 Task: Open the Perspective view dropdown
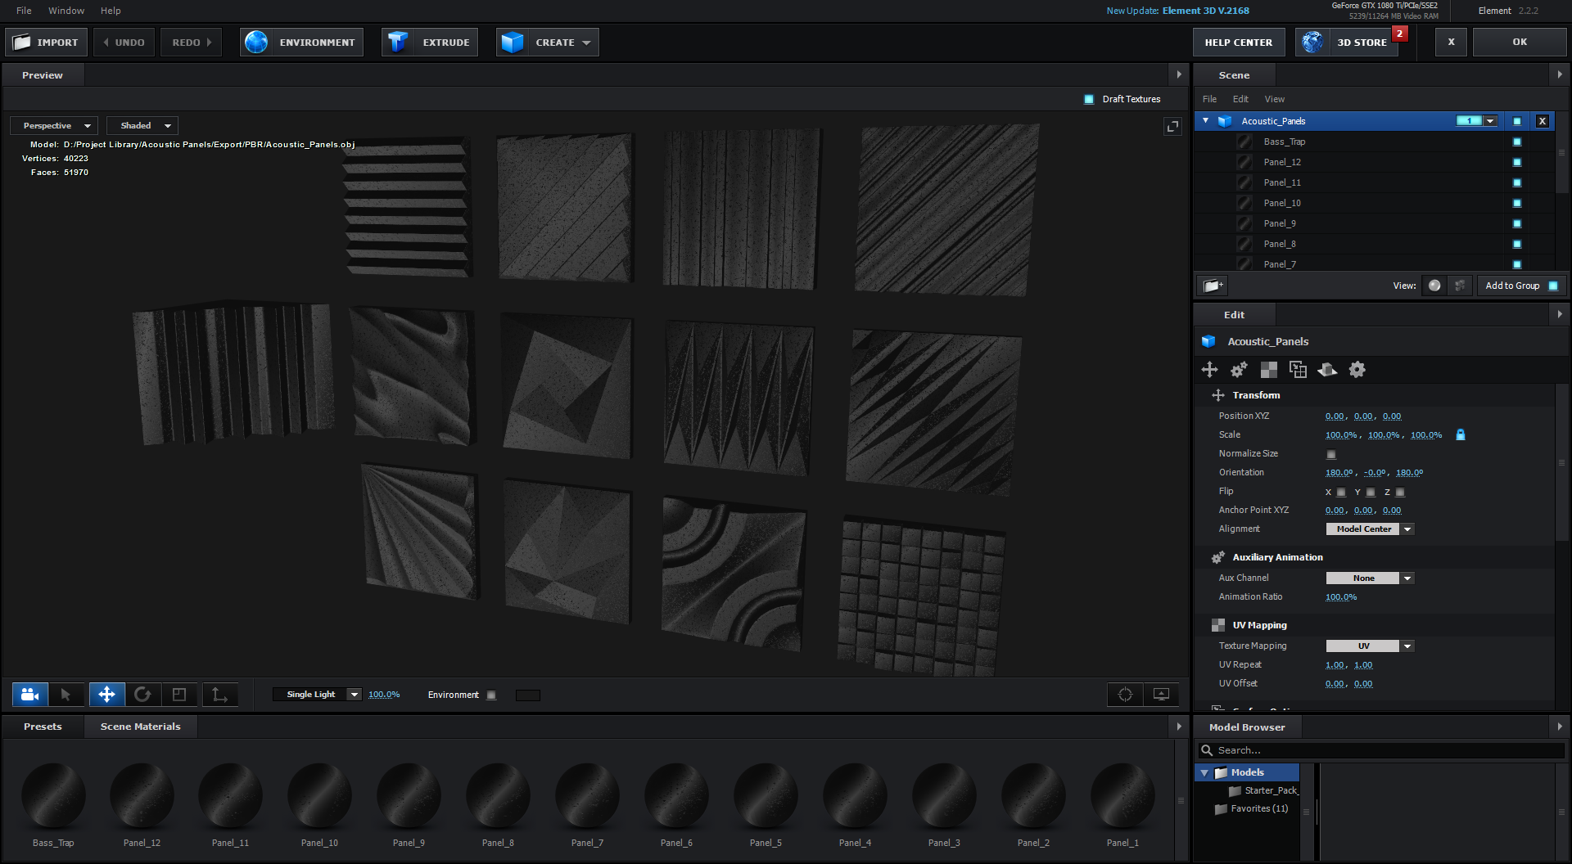pos(54,126)
